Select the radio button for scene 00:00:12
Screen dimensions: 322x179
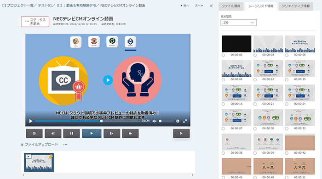(255, 80)
